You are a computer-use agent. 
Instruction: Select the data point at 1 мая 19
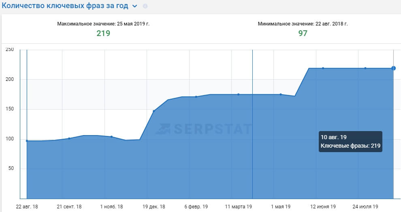coord(281,95)
